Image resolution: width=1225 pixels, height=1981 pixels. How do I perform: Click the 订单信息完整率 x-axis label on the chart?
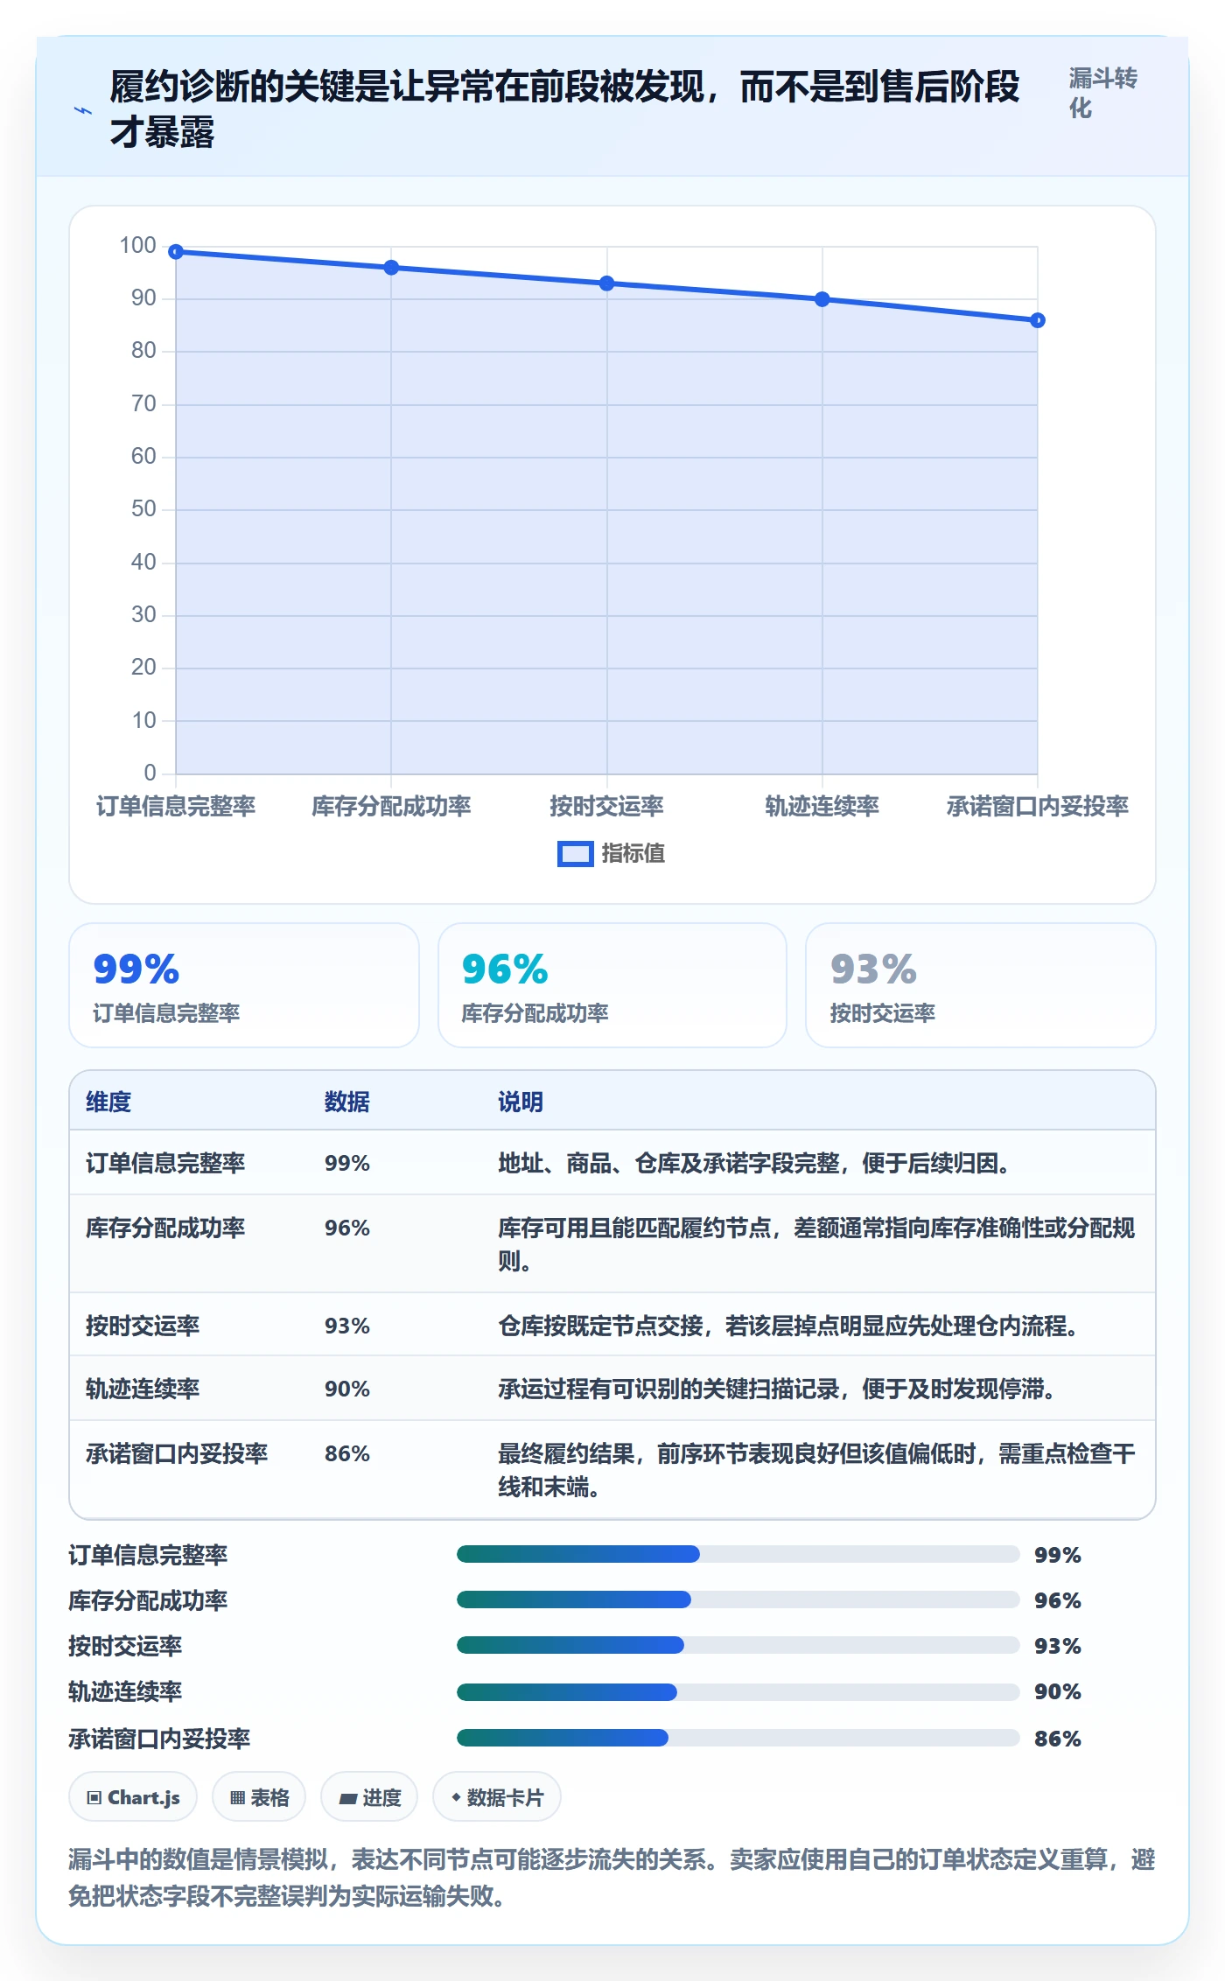[x=176, y=806]
